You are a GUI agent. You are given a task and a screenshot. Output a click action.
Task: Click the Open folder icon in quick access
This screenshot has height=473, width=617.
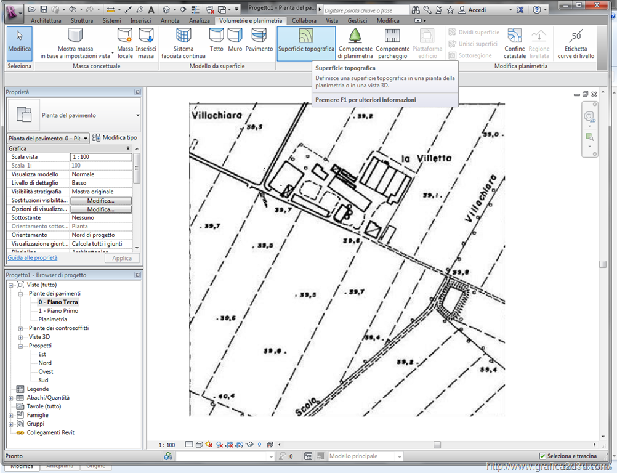[32, 9]
